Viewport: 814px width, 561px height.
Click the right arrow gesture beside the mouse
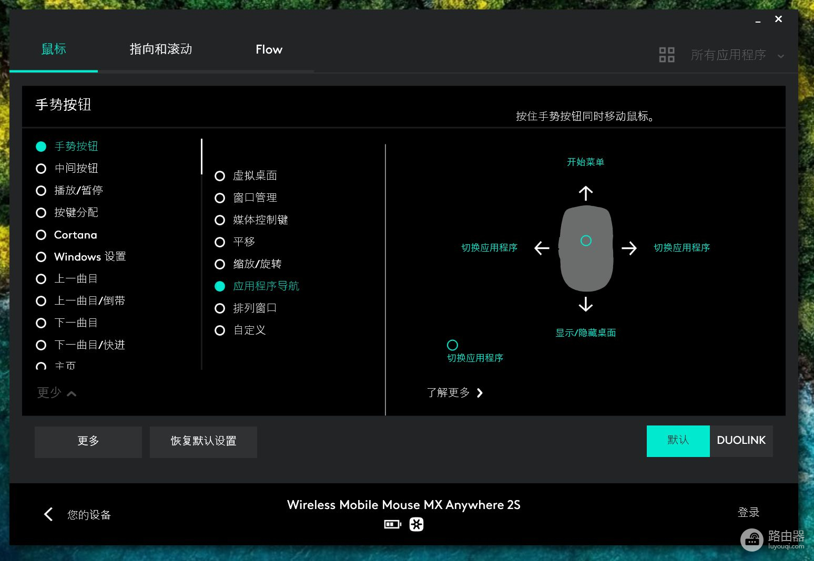coord(629,248)
